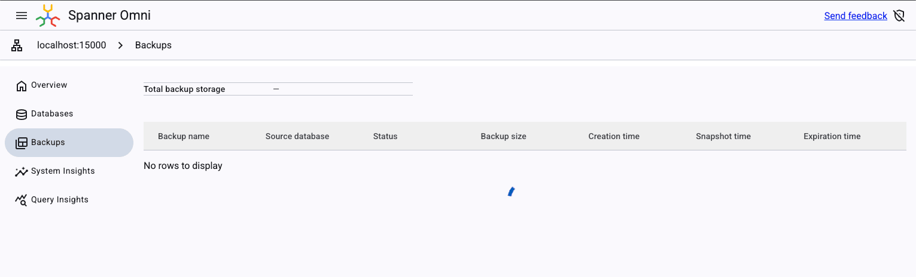The image size is (916, 277).
Task: Go to localhost:15000 in the breadcrumb
Action: click(x=71, y=45)
